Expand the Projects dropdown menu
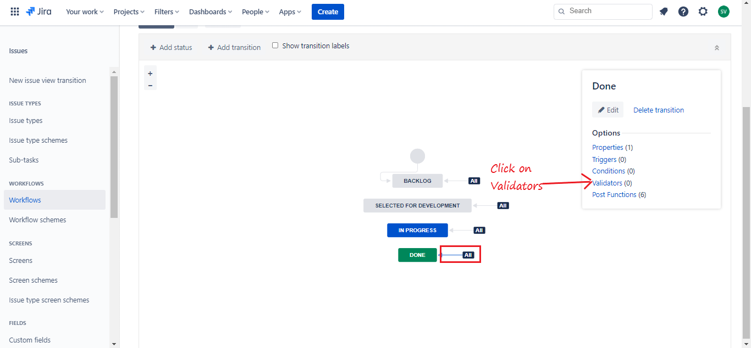751x348 pixels. point(129,12)
